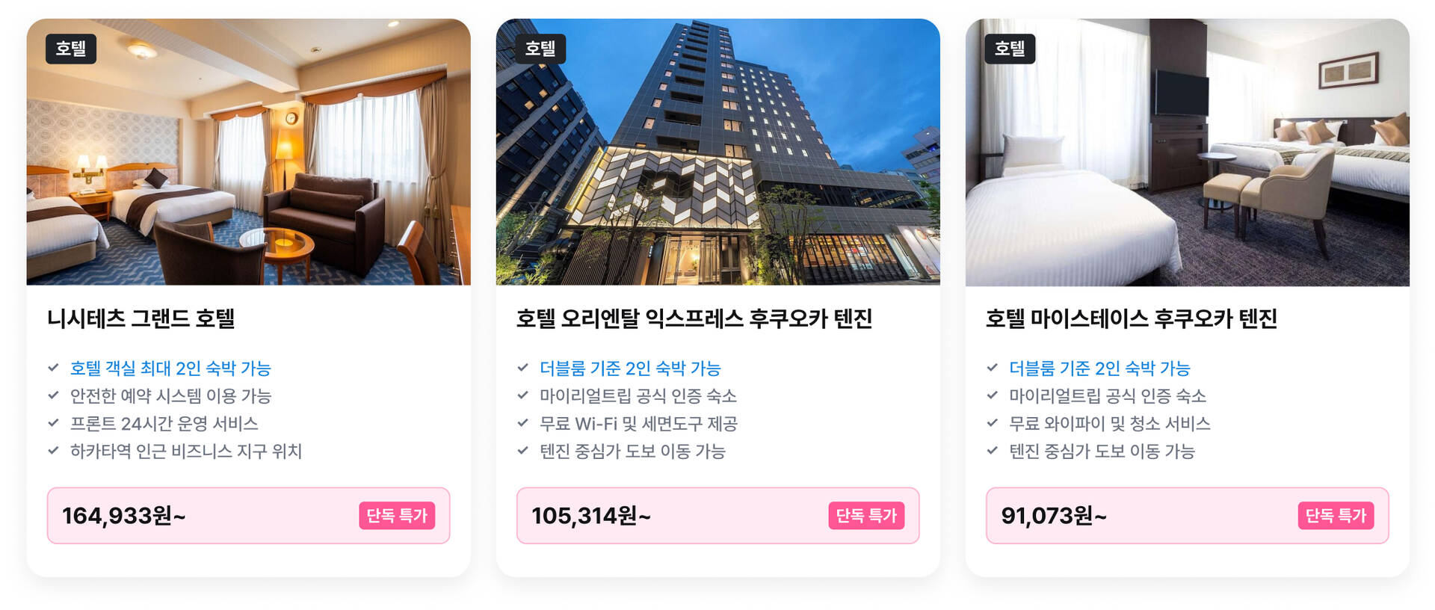Click the 호텔 badge on the Mystays card
This screenshot has height=610, width=1435.
tap(1010, 49)
